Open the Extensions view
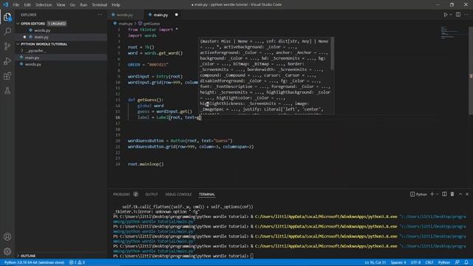This screenshot has height=266, width=473. click(x=7, y=76)
